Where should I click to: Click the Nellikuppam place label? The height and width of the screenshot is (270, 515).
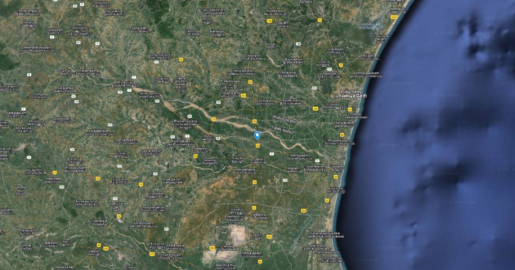coord(300,156)
